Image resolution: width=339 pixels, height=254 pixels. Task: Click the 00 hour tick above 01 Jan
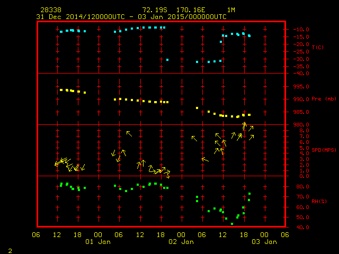[98, 234]
